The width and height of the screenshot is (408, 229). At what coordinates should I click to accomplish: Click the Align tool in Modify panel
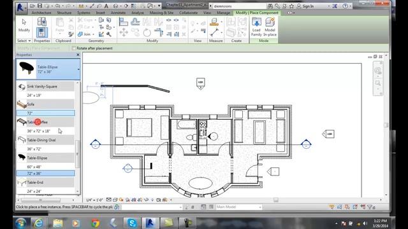point(123,22)
